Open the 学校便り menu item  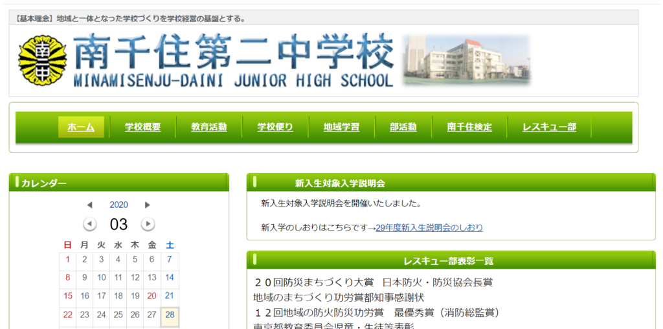(x=275, y=127)
